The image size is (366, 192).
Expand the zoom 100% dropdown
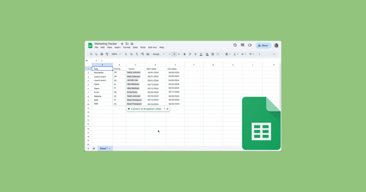116,54
